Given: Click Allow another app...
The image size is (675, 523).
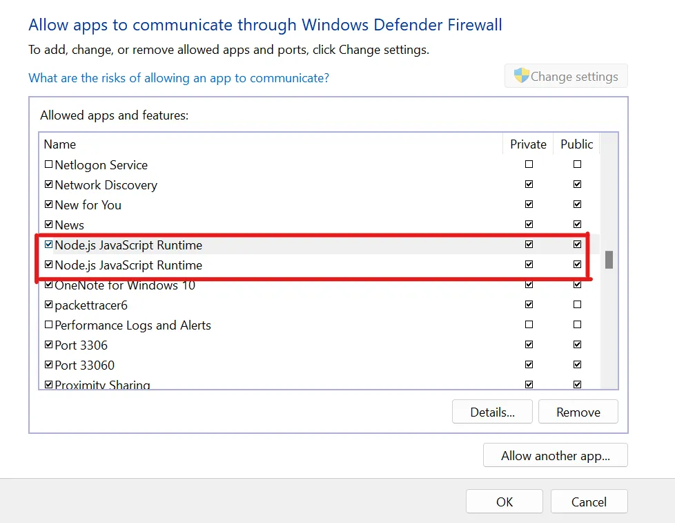Looking at the screenshot, I should pos(555,456).
